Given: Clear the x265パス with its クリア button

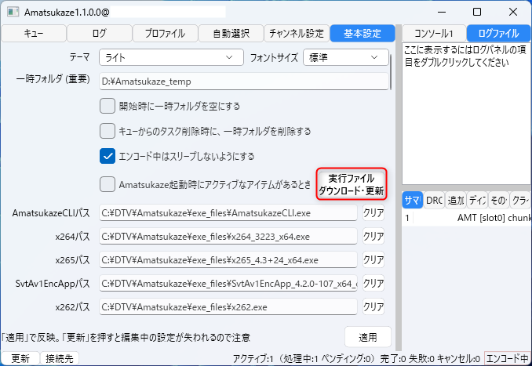Looking at the screenshot, I should [373, 260].
